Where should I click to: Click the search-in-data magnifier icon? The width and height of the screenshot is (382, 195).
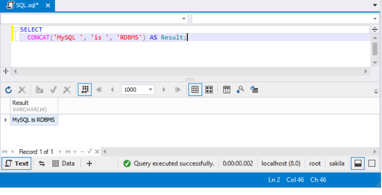240,89
